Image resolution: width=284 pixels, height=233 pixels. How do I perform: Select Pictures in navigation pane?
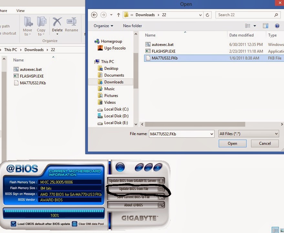pos(108,96)
